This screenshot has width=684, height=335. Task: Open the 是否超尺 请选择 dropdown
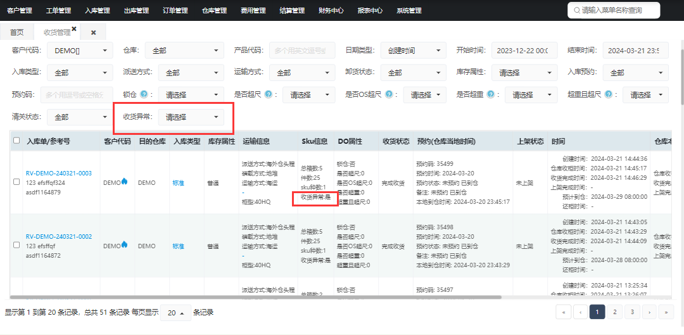tap(309, 94)
